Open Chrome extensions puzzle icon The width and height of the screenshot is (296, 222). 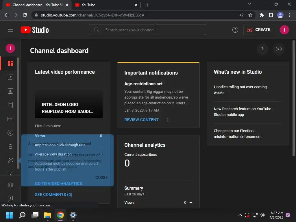point(262,15)
